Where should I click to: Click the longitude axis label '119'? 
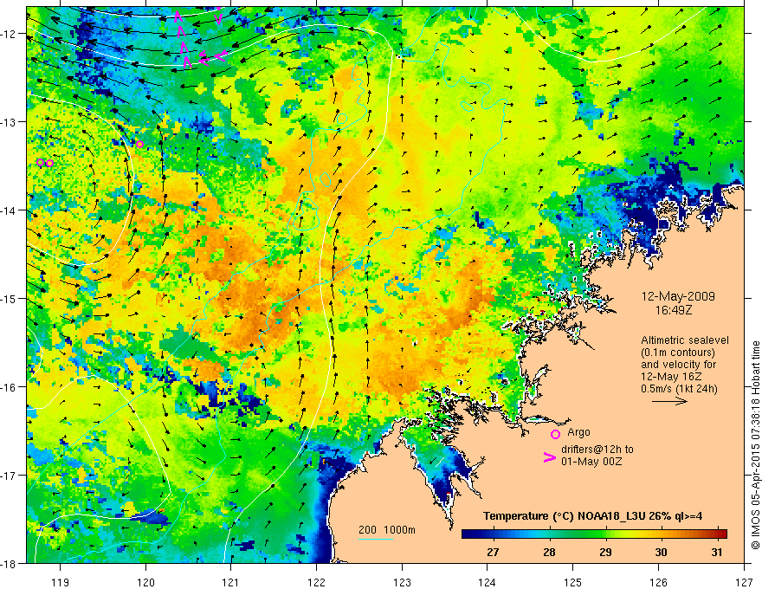coord(61,582)
